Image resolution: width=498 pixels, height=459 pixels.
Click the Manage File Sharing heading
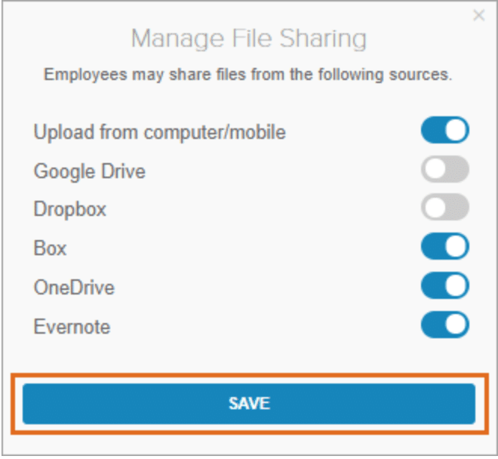tap(248, 39)
